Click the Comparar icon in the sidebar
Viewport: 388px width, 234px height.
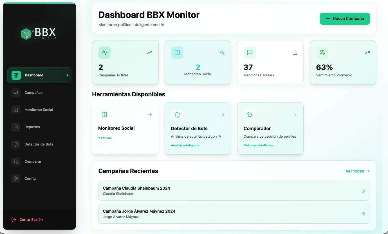[x=16, y=161]
